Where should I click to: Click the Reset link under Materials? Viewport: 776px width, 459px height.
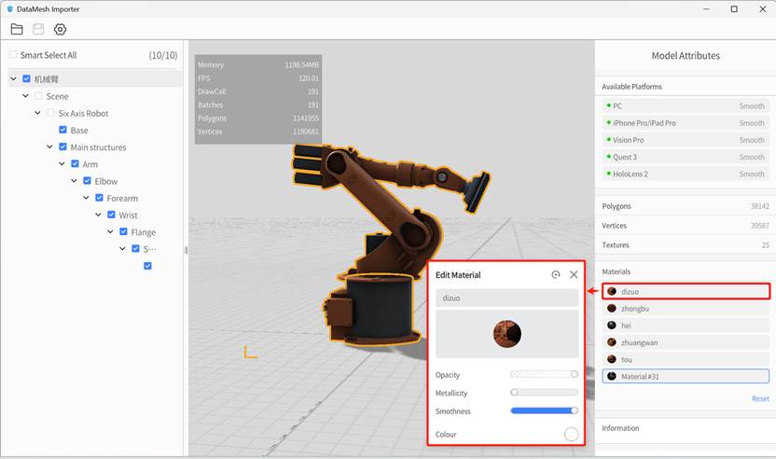point(760,398)
